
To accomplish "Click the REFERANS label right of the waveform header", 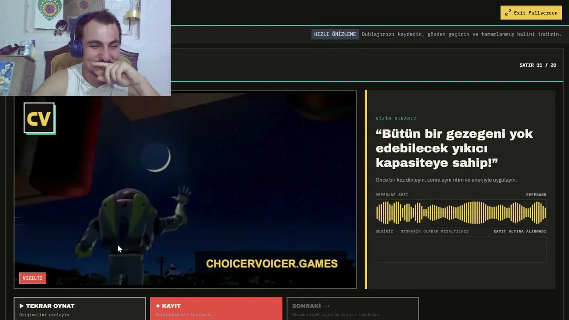I will tap(536, 195).
